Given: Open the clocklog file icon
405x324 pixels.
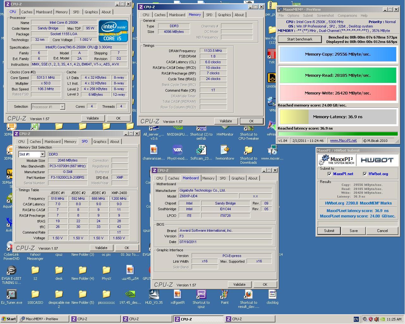Looking at the screenshot, I should 272,296.
